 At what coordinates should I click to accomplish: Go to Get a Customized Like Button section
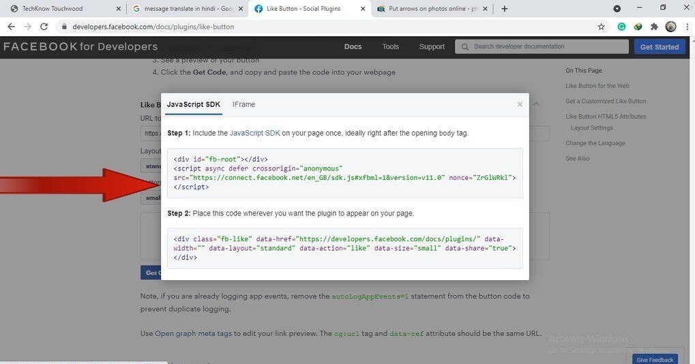click(x=606, y=101)
